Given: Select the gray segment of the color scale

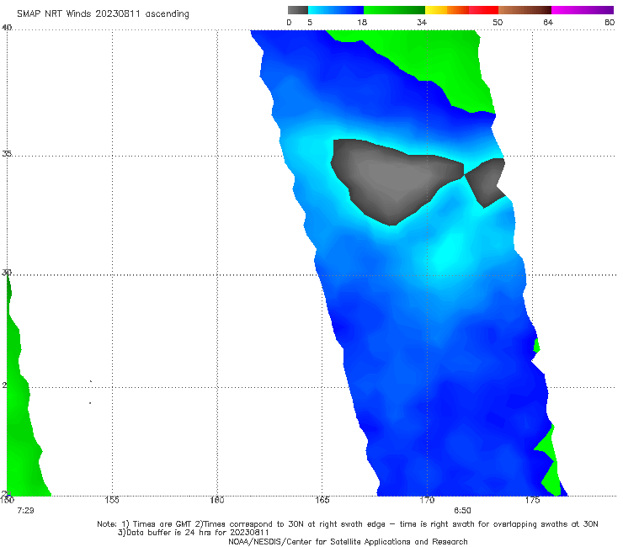Looking at the screenshot, I should 298,10.
